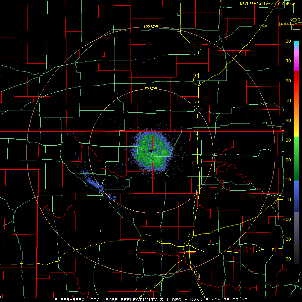
Task: Click the 60 value on color scale
Action: point(288,81)
